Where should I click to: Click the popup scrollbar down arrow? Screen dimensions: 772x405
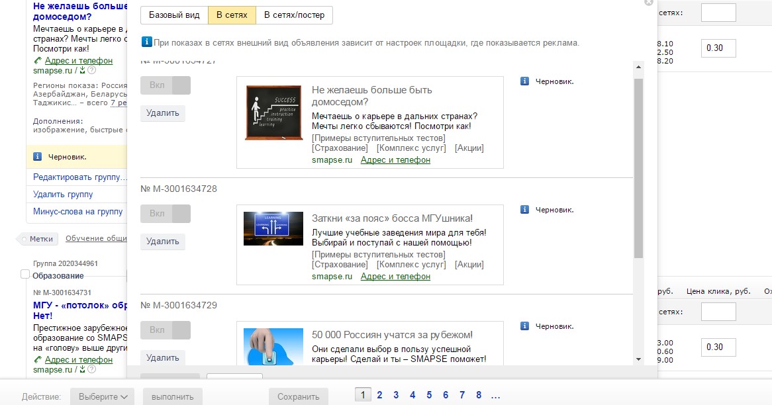click(x=638, y=359)
